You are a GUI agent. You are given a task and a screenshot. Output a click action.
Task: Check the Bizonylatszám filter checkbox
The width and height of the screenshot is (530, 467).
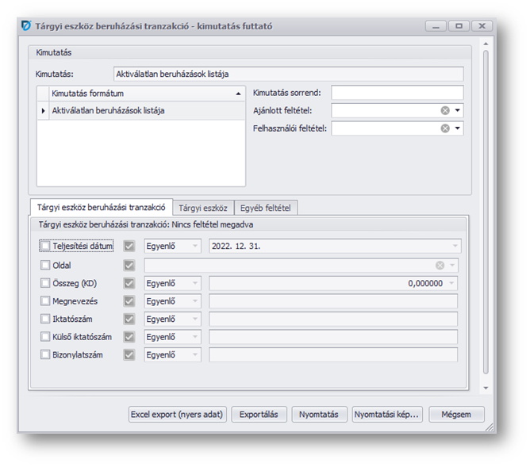coord(45,355)
